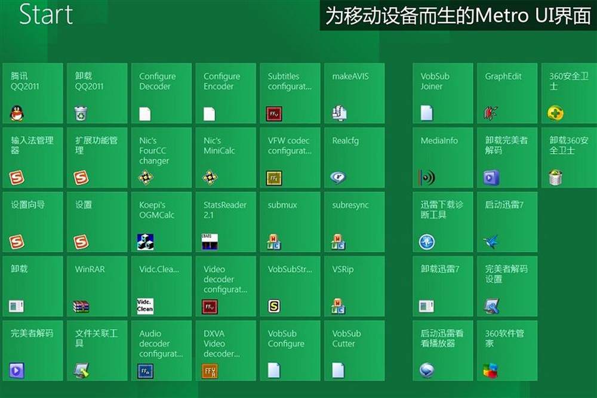Launch the 启动迅雷看看播放器 tile

tap(443, 350)
